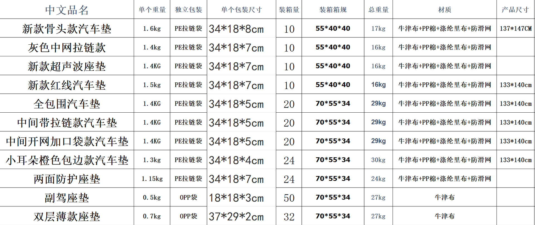Select the 中文品名 header cell
The width and height of the screenshot is (535, 225).
click(67, 9)
